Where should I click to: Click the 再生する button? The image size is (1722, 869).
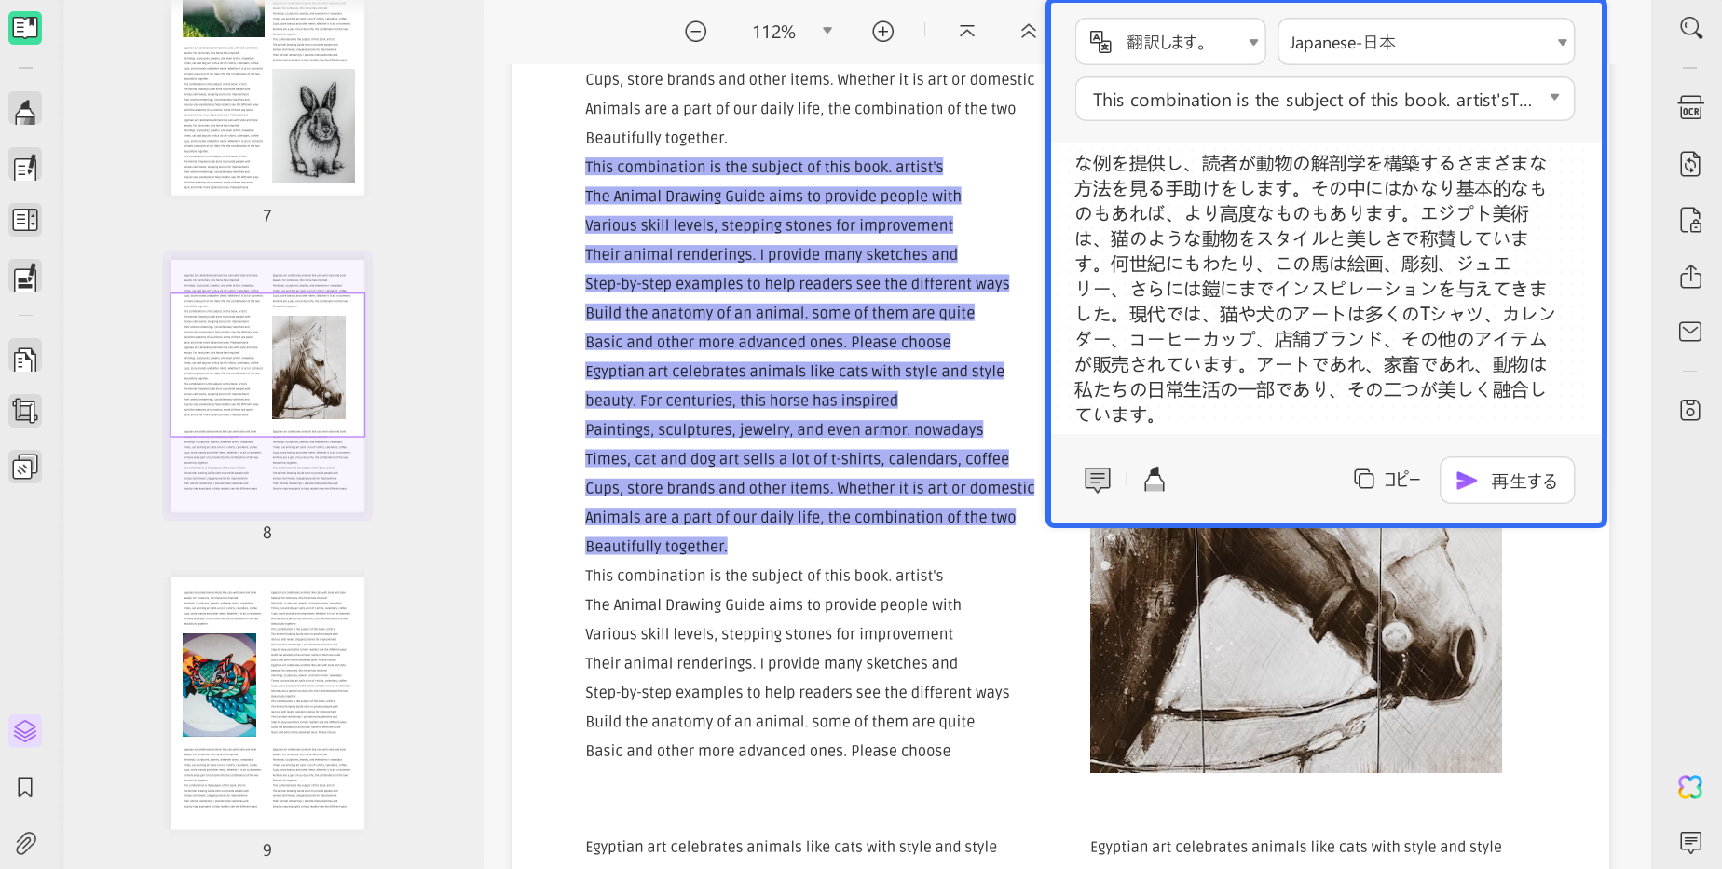coord(1507,481)
